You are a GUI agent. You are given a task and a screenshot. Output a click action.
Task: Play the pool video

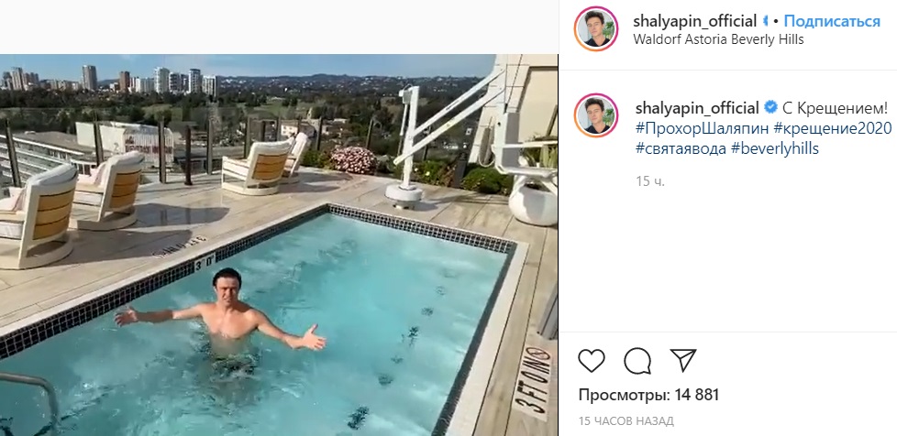click(279, 245)
